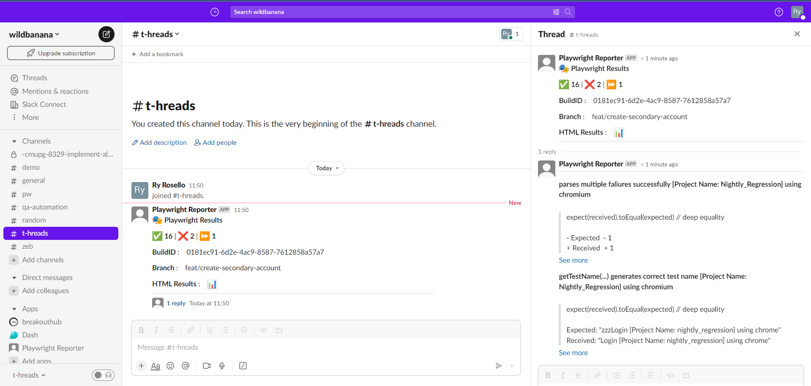Image resolution: width=811 pixels, height=386 pixels.
Task: Open the general channel
Action: point(61,180)
